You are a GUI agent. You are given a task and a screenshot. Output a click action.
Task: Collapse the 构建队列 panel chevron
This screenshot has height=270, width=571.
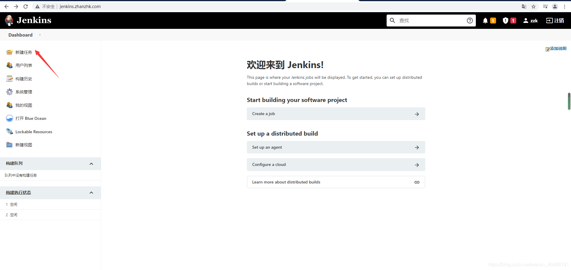(x=91, y=164)
